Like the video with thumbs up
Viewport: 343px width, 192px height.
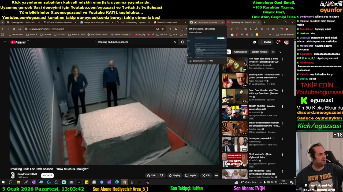(x=151, y=175)
